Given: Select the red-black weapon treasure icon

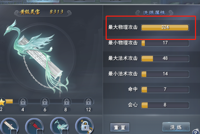Looking at the screenshot, I should (35, 126).
